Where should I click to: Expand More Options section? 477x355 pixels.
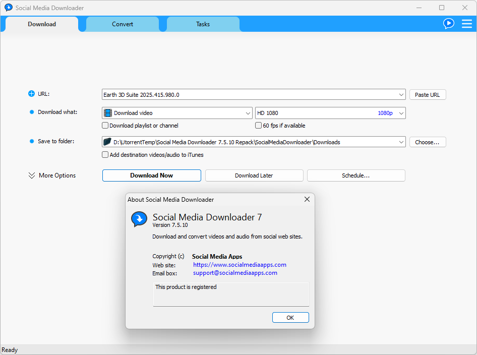tap(52, 175)
